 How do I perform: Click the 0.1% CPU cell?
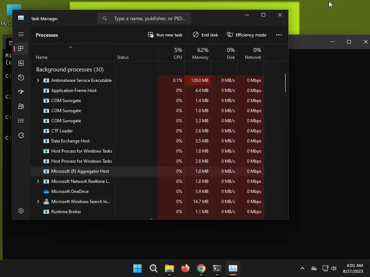tap(171, 80)
